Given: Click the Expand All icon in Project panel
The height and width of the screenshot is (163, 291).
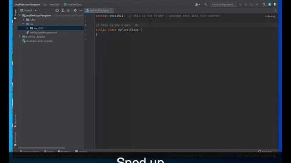Looking at the screenshot, I should (63, 10).
